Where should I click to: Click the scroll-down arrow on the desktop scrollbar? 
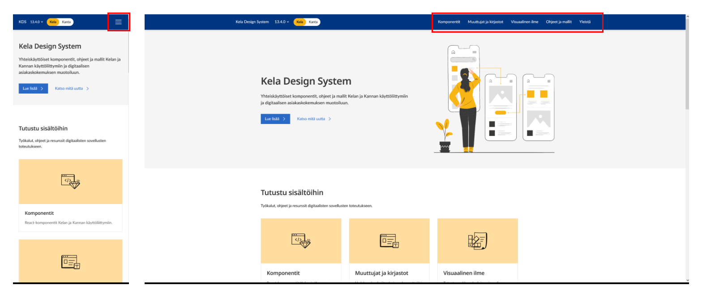pos(688,280)
